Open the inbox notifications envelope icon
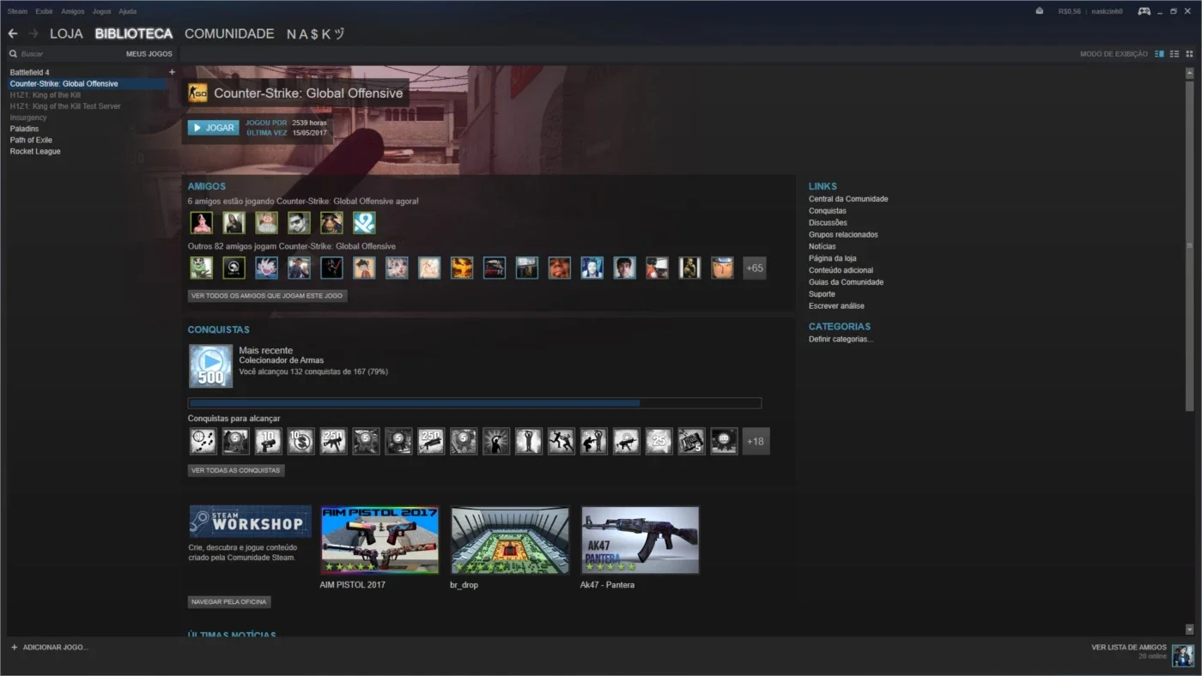This screenshot has height=676, width=1202. coord(1040,11)
